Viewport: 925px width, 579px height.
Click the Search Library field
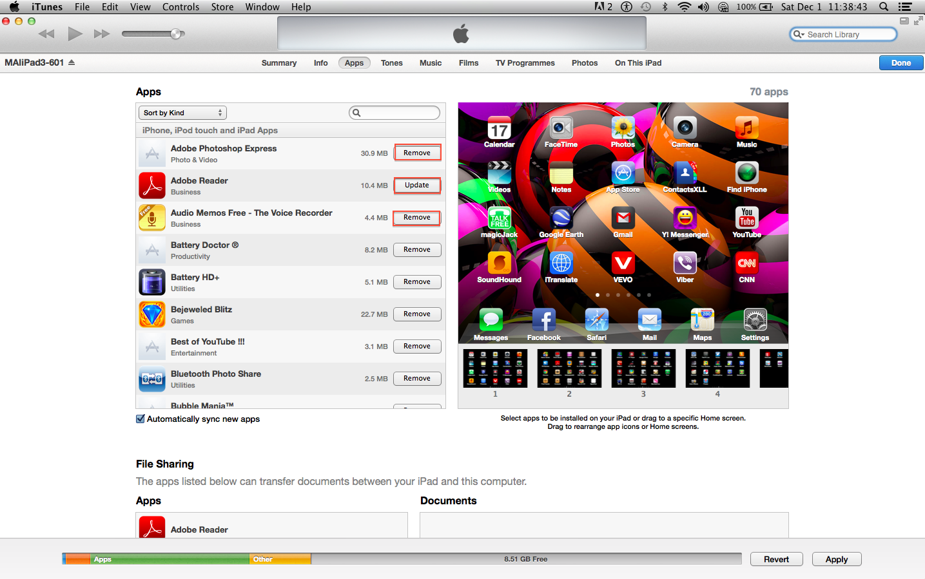(x=843, y=35)
